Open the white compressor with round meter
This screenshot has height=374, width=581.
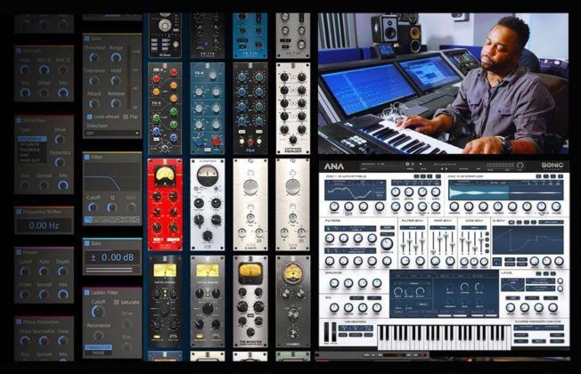(x=208, y=205)
